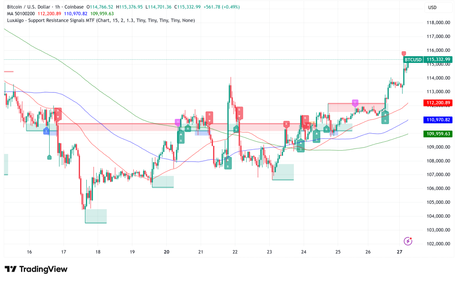Click the 20 date on the time axis
The image size is (458, 281).
pos(166,252)
